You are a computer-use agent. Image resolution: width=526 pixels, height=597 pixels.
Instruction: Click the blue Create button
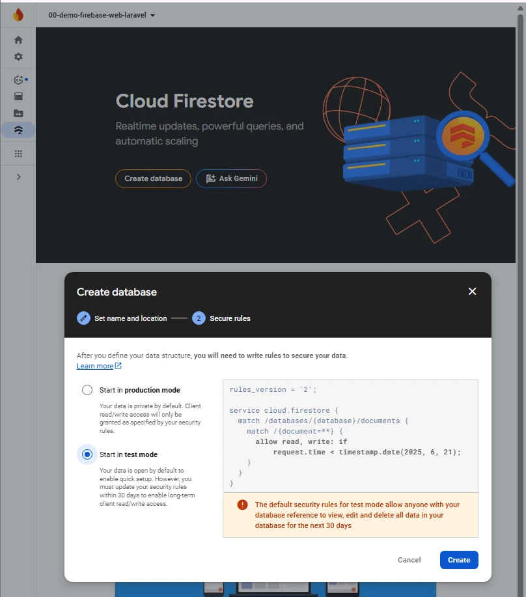[459, 560]
